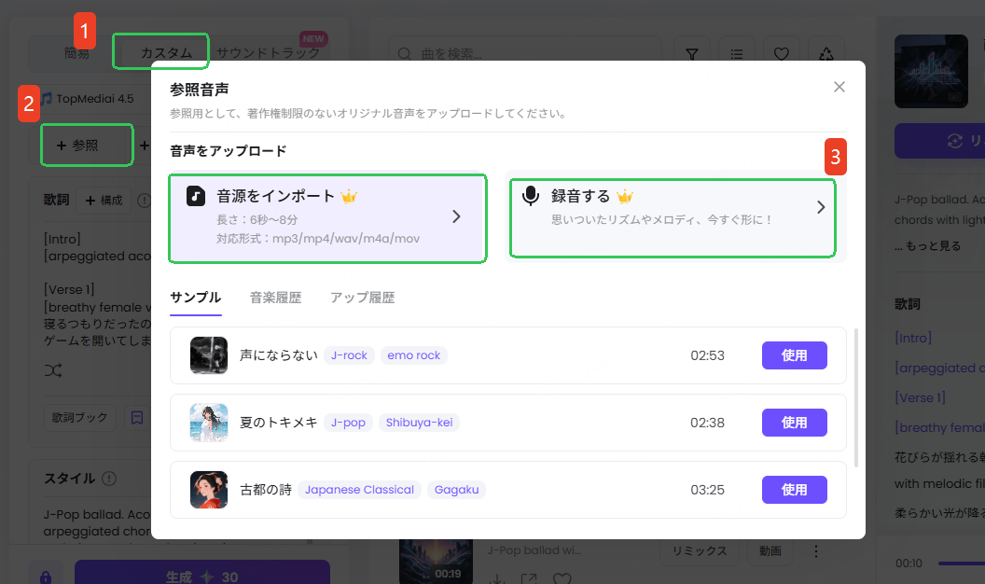Click the list view icon
This screenshot has height=584, width=985.
pyautogui.click(x=737, y=54)
